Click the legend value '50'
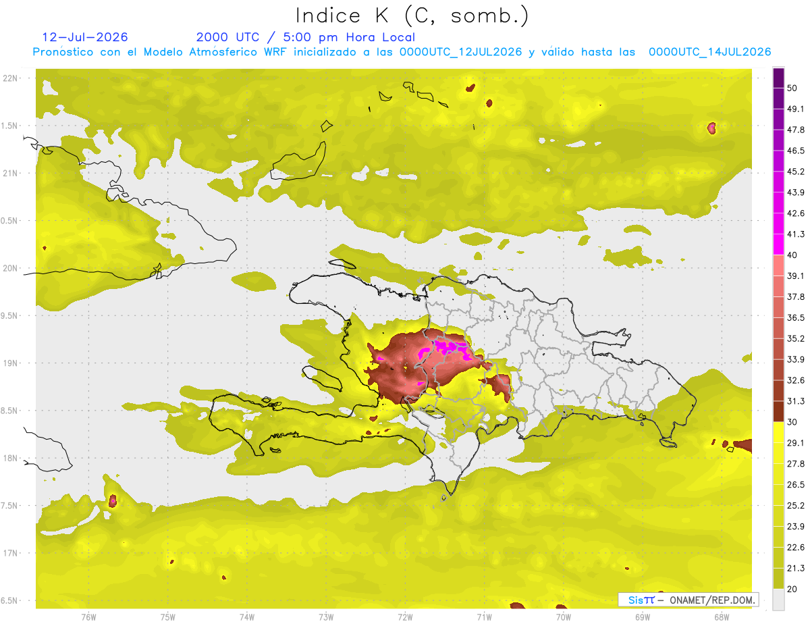The height and width of the screenshot is (626, 810). [792, 88]
